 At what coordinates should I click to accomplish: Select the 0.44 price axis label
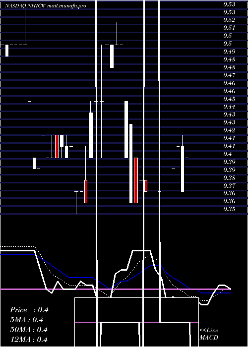pyautogui.click(x=229, y=107)
